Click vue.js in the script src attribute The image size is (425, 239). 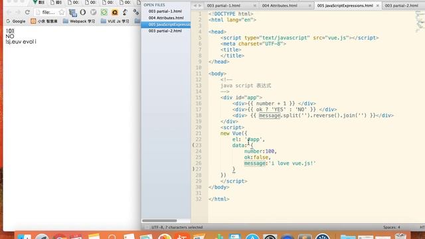click(337, 38)
